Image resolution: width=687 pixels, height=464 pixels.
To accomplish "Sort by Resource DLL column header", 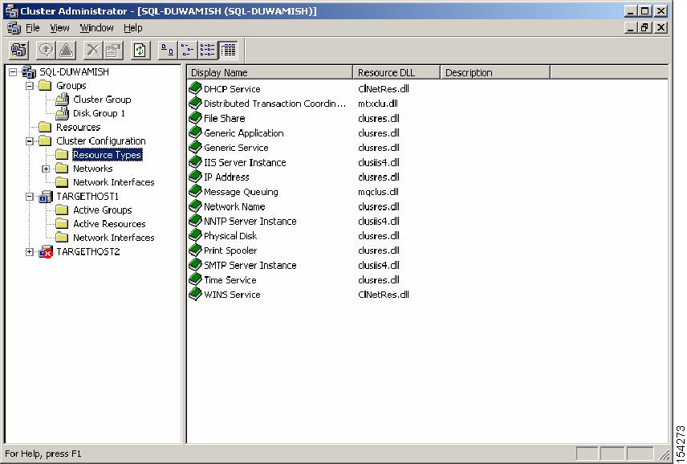I will pos(396,73).
